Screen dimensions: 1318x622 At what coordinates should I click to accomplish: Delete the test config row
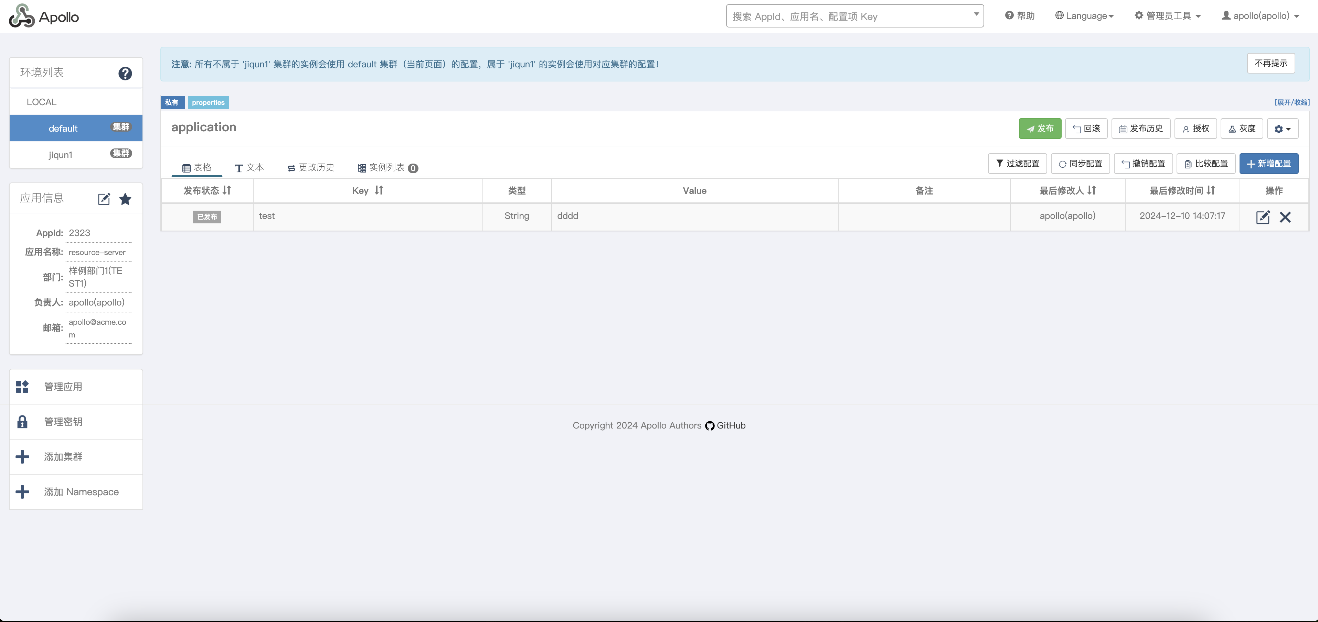(x=1285, y=217)
